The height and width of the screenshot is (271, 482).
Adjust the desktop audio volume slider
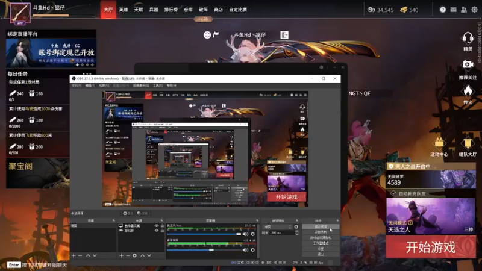[204, 250]
